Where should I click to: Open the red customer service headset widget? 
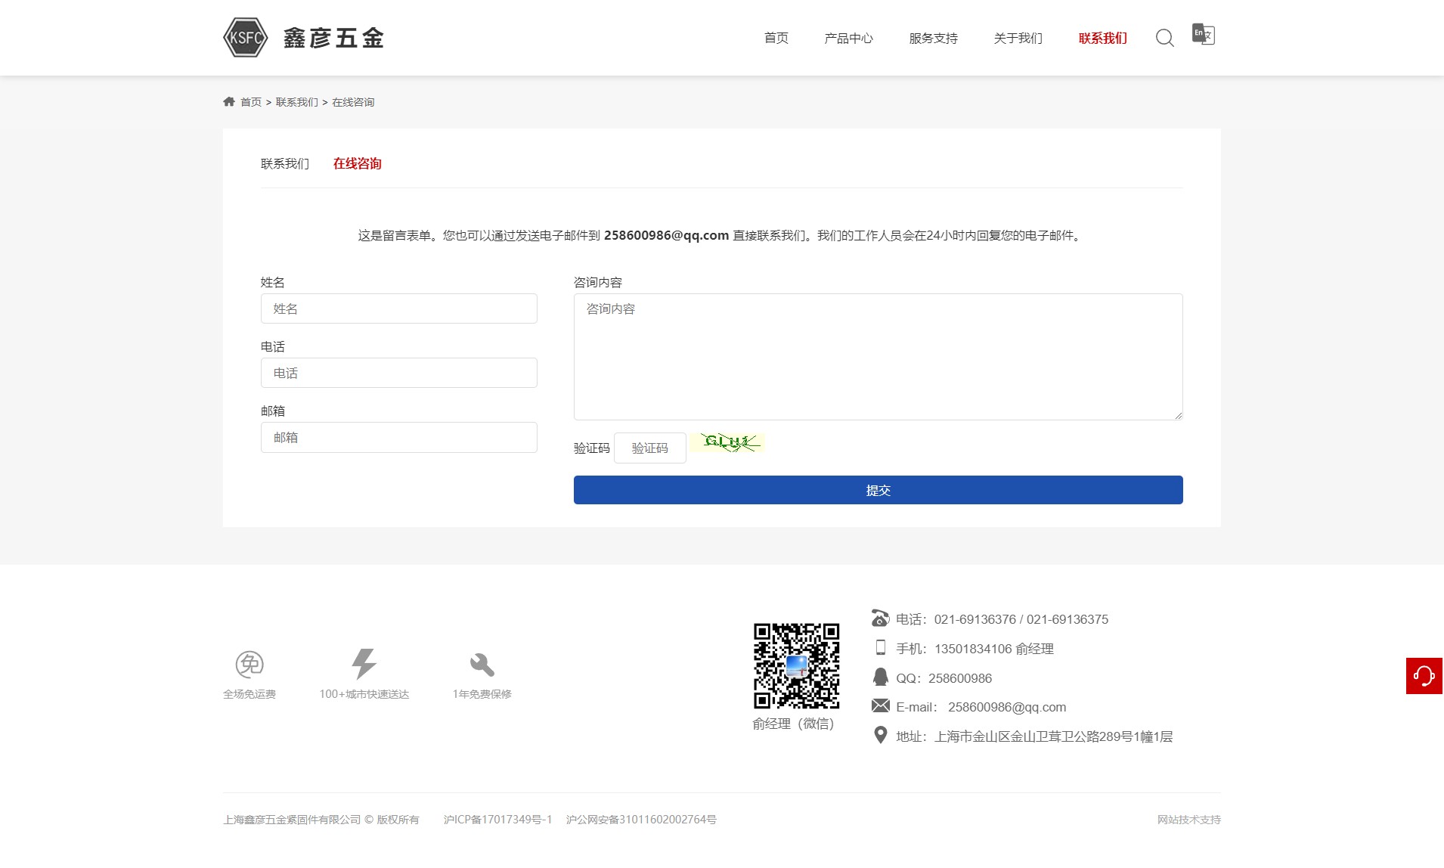coord(1424,675)
